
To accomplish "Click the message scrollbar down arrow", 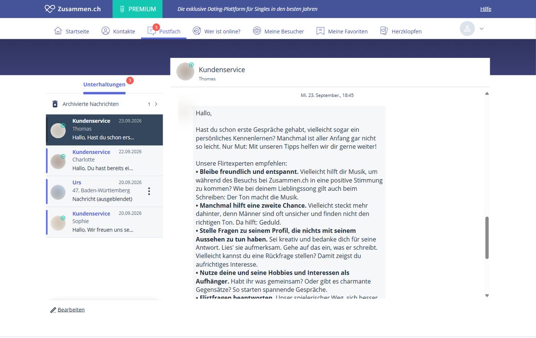I will (x=487, y=295).
